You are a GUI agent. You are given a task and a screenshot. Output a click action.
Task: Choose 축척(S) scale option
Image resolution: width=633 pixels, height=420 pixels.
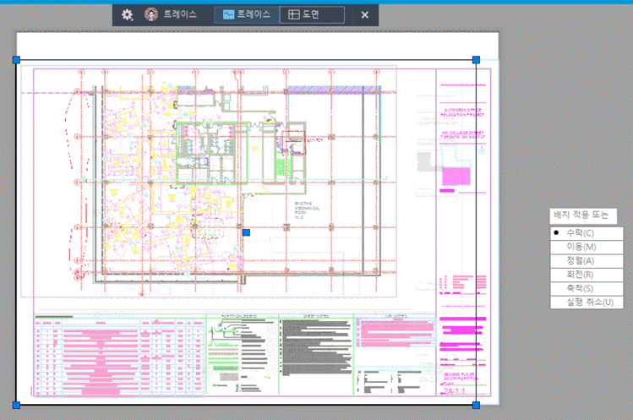[x=587, y=288]
